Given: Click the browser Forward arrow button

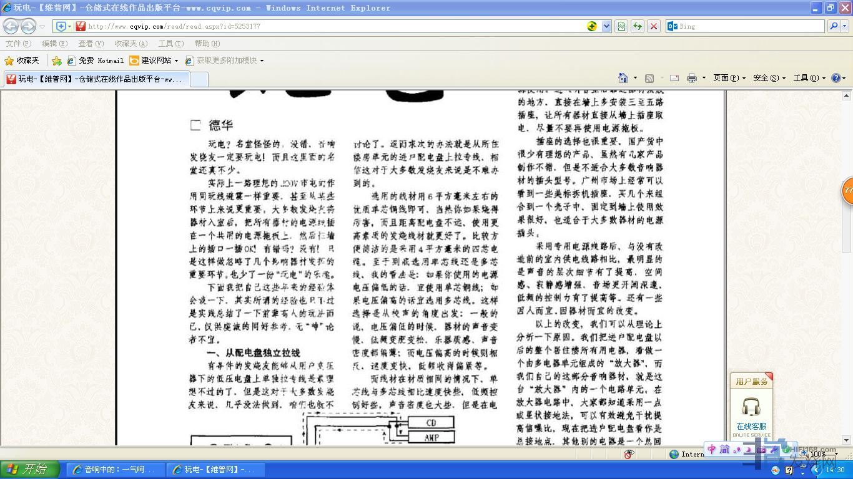Looking at the screenshot, I should tap(28, 26).
